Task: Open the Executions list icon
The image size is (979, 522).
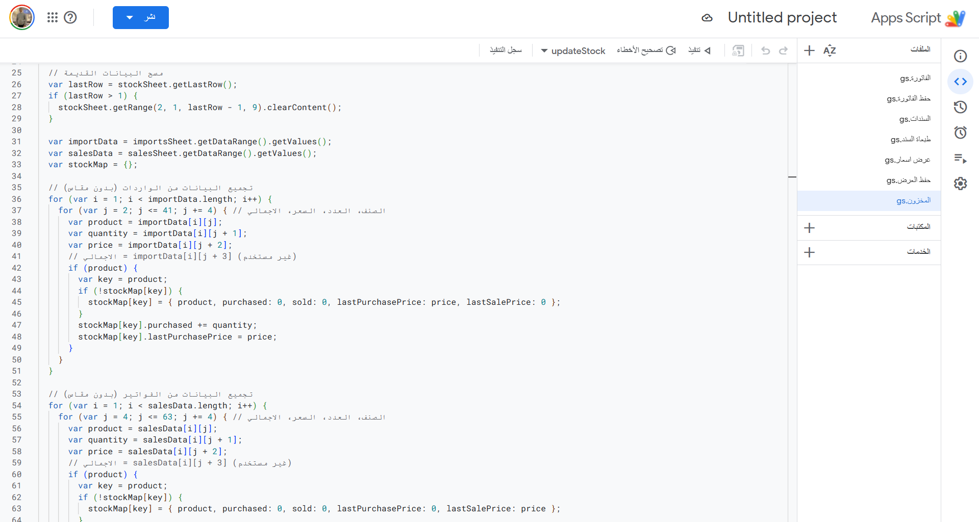Action: (960, 159)
